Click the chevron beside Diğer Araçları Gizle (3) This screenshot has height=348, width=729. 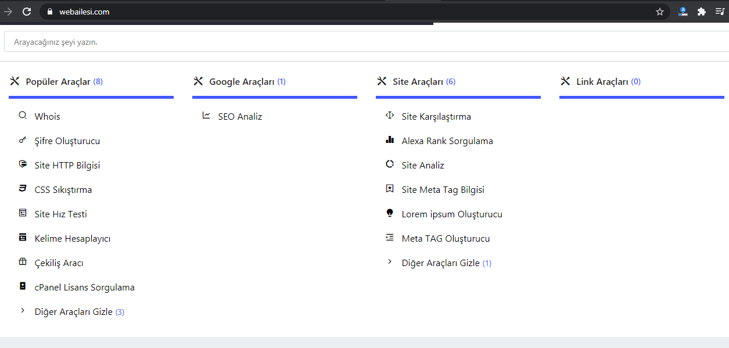[x=23, y=311]
